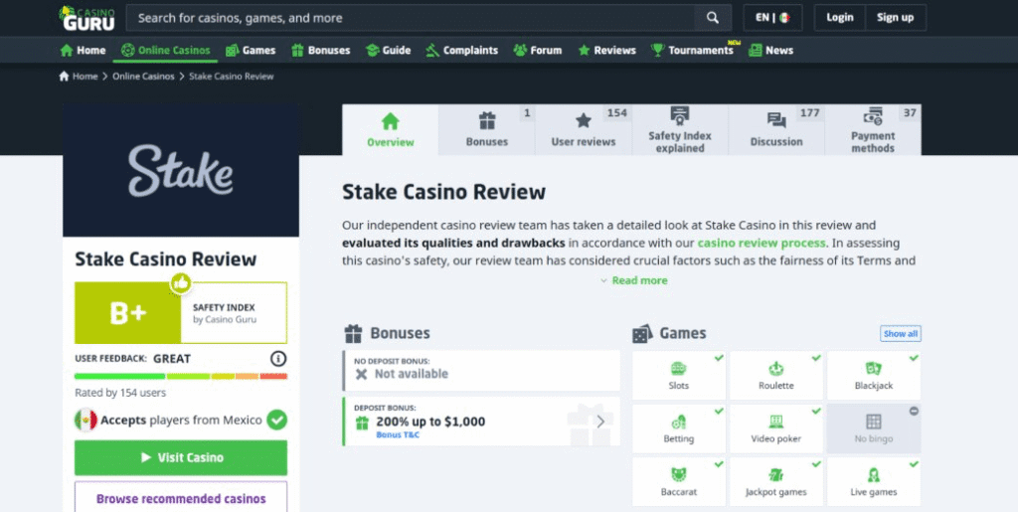
Task: Select the Slots game tile
Action: (x=678, y=376)
